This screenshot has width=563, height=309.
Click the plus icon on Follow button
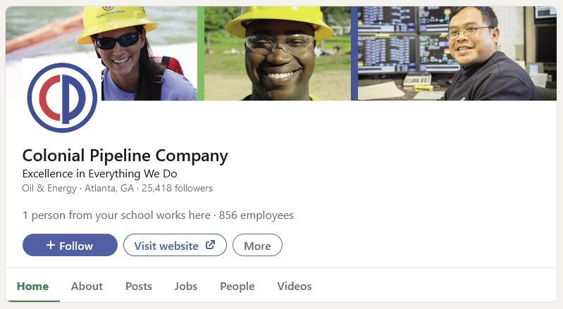51,245
